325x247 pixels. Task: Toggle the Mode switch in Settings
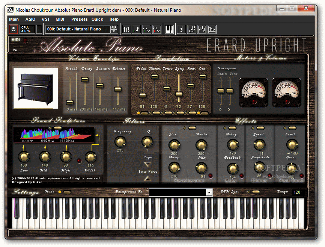point(67,192)
